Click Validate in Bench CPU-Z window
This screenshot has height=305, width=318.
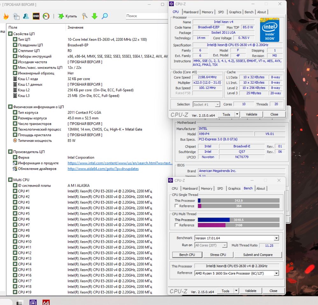[251, 291]
